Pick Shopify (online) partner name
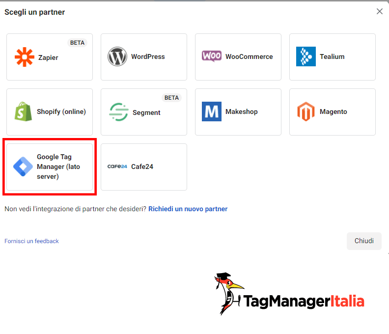Image resolution: width=389 pixels, height=334 pixels. pos(61,111)
